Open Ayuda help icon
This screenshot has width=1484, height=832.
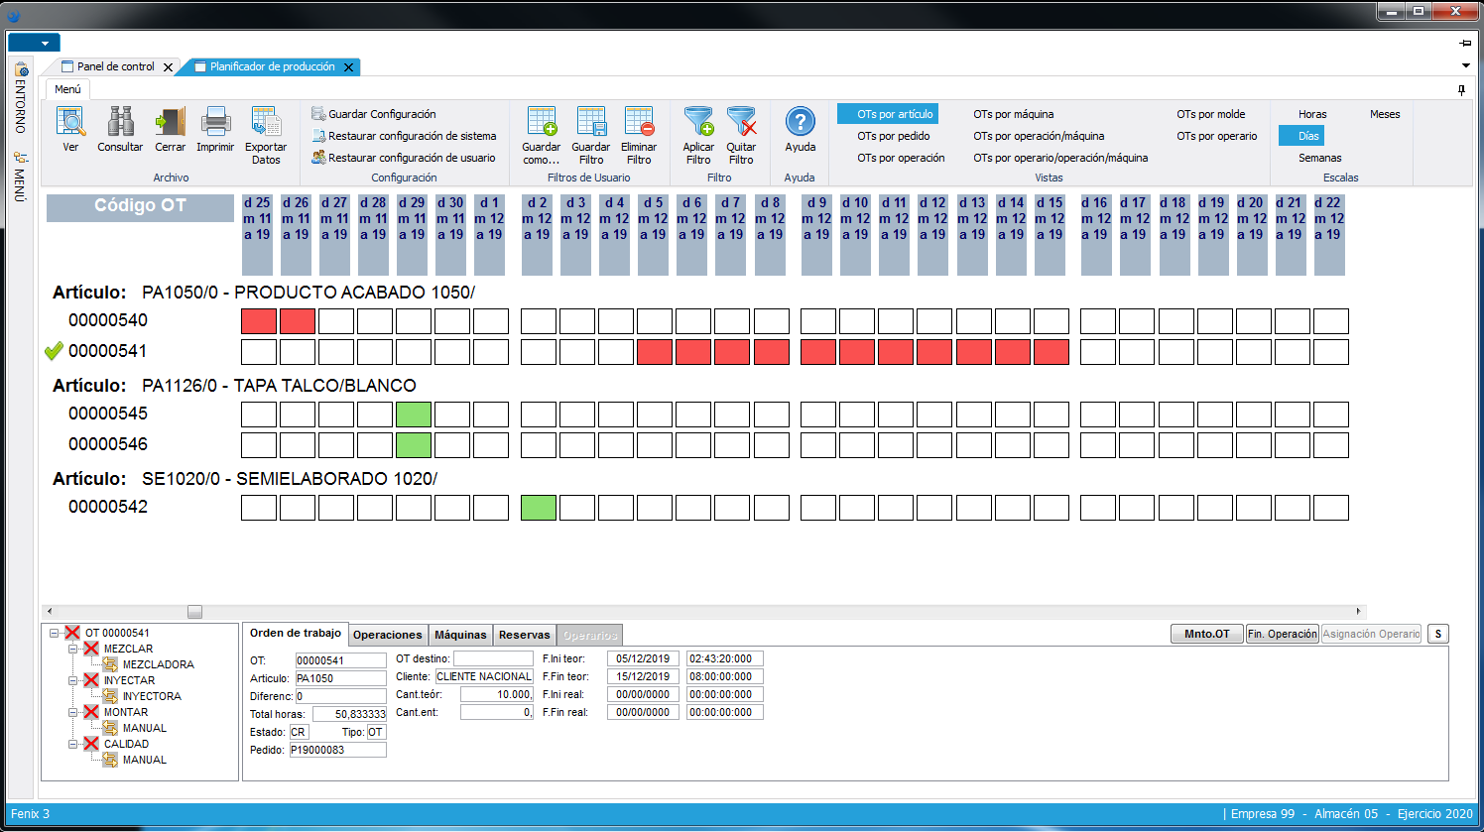tap(800, 122)
